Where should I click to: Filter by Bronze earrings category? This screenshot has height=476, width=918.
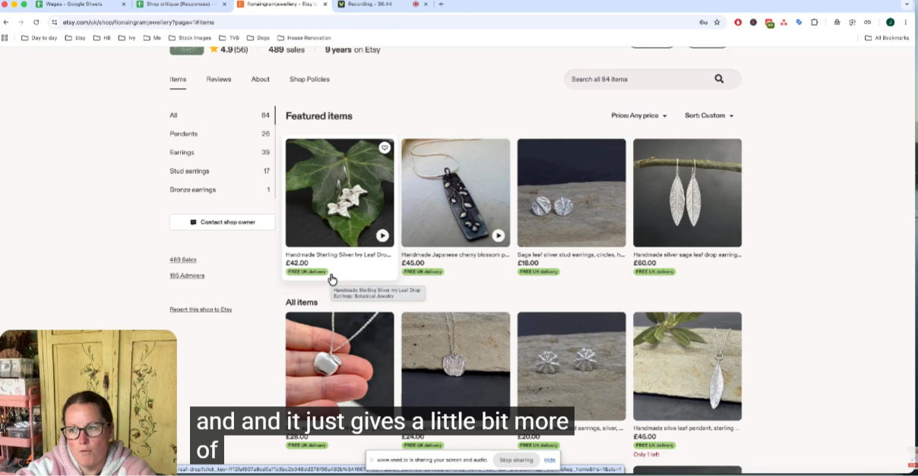click(x=220, y=190)
